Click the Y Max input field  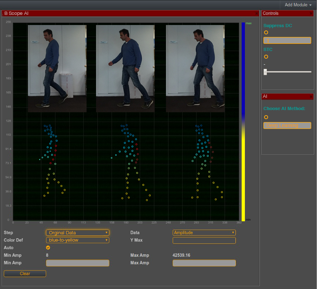click(204, 240)
